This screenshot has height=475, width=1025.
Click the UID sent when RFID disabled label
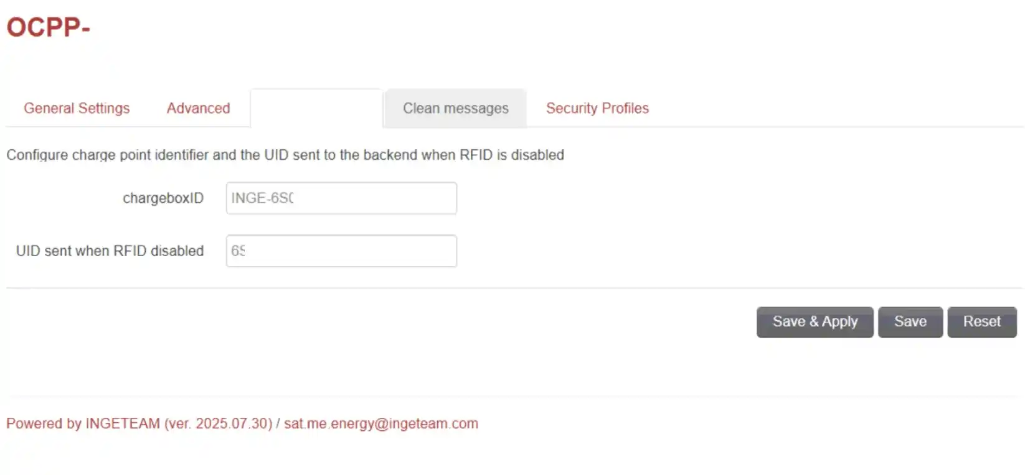click(110, 251)
